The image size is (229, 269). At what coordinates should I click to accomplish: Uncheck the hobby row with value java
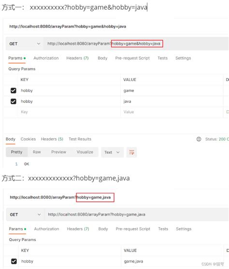14,101
